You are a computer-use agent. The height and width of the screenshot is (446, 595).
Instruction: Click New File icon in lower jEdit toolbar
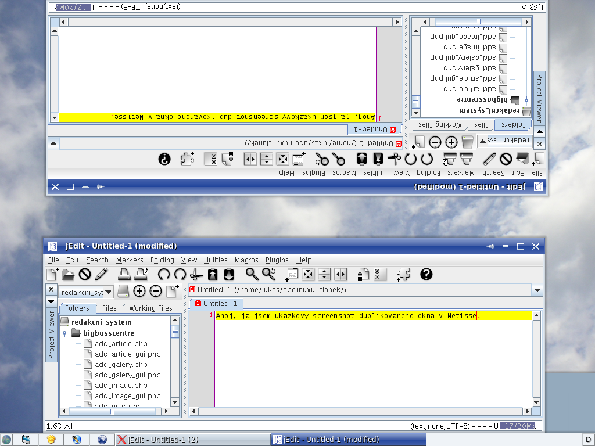coord(52,274)
